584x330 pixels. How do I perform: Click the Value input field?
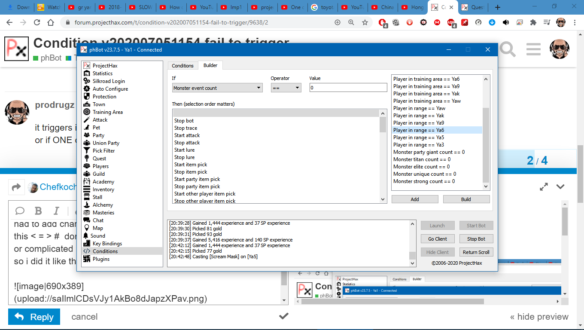[x=348, y=88]
